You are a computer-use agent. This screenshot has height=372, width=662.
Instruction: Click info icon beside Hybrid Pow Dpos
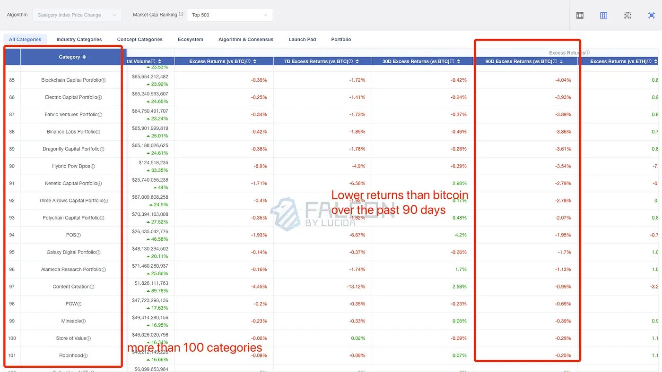(93, 166)
